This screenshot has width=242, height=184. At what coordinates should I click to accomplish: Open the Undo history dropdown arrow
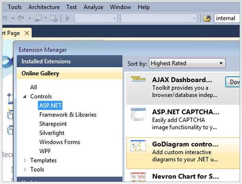[13, 18]
